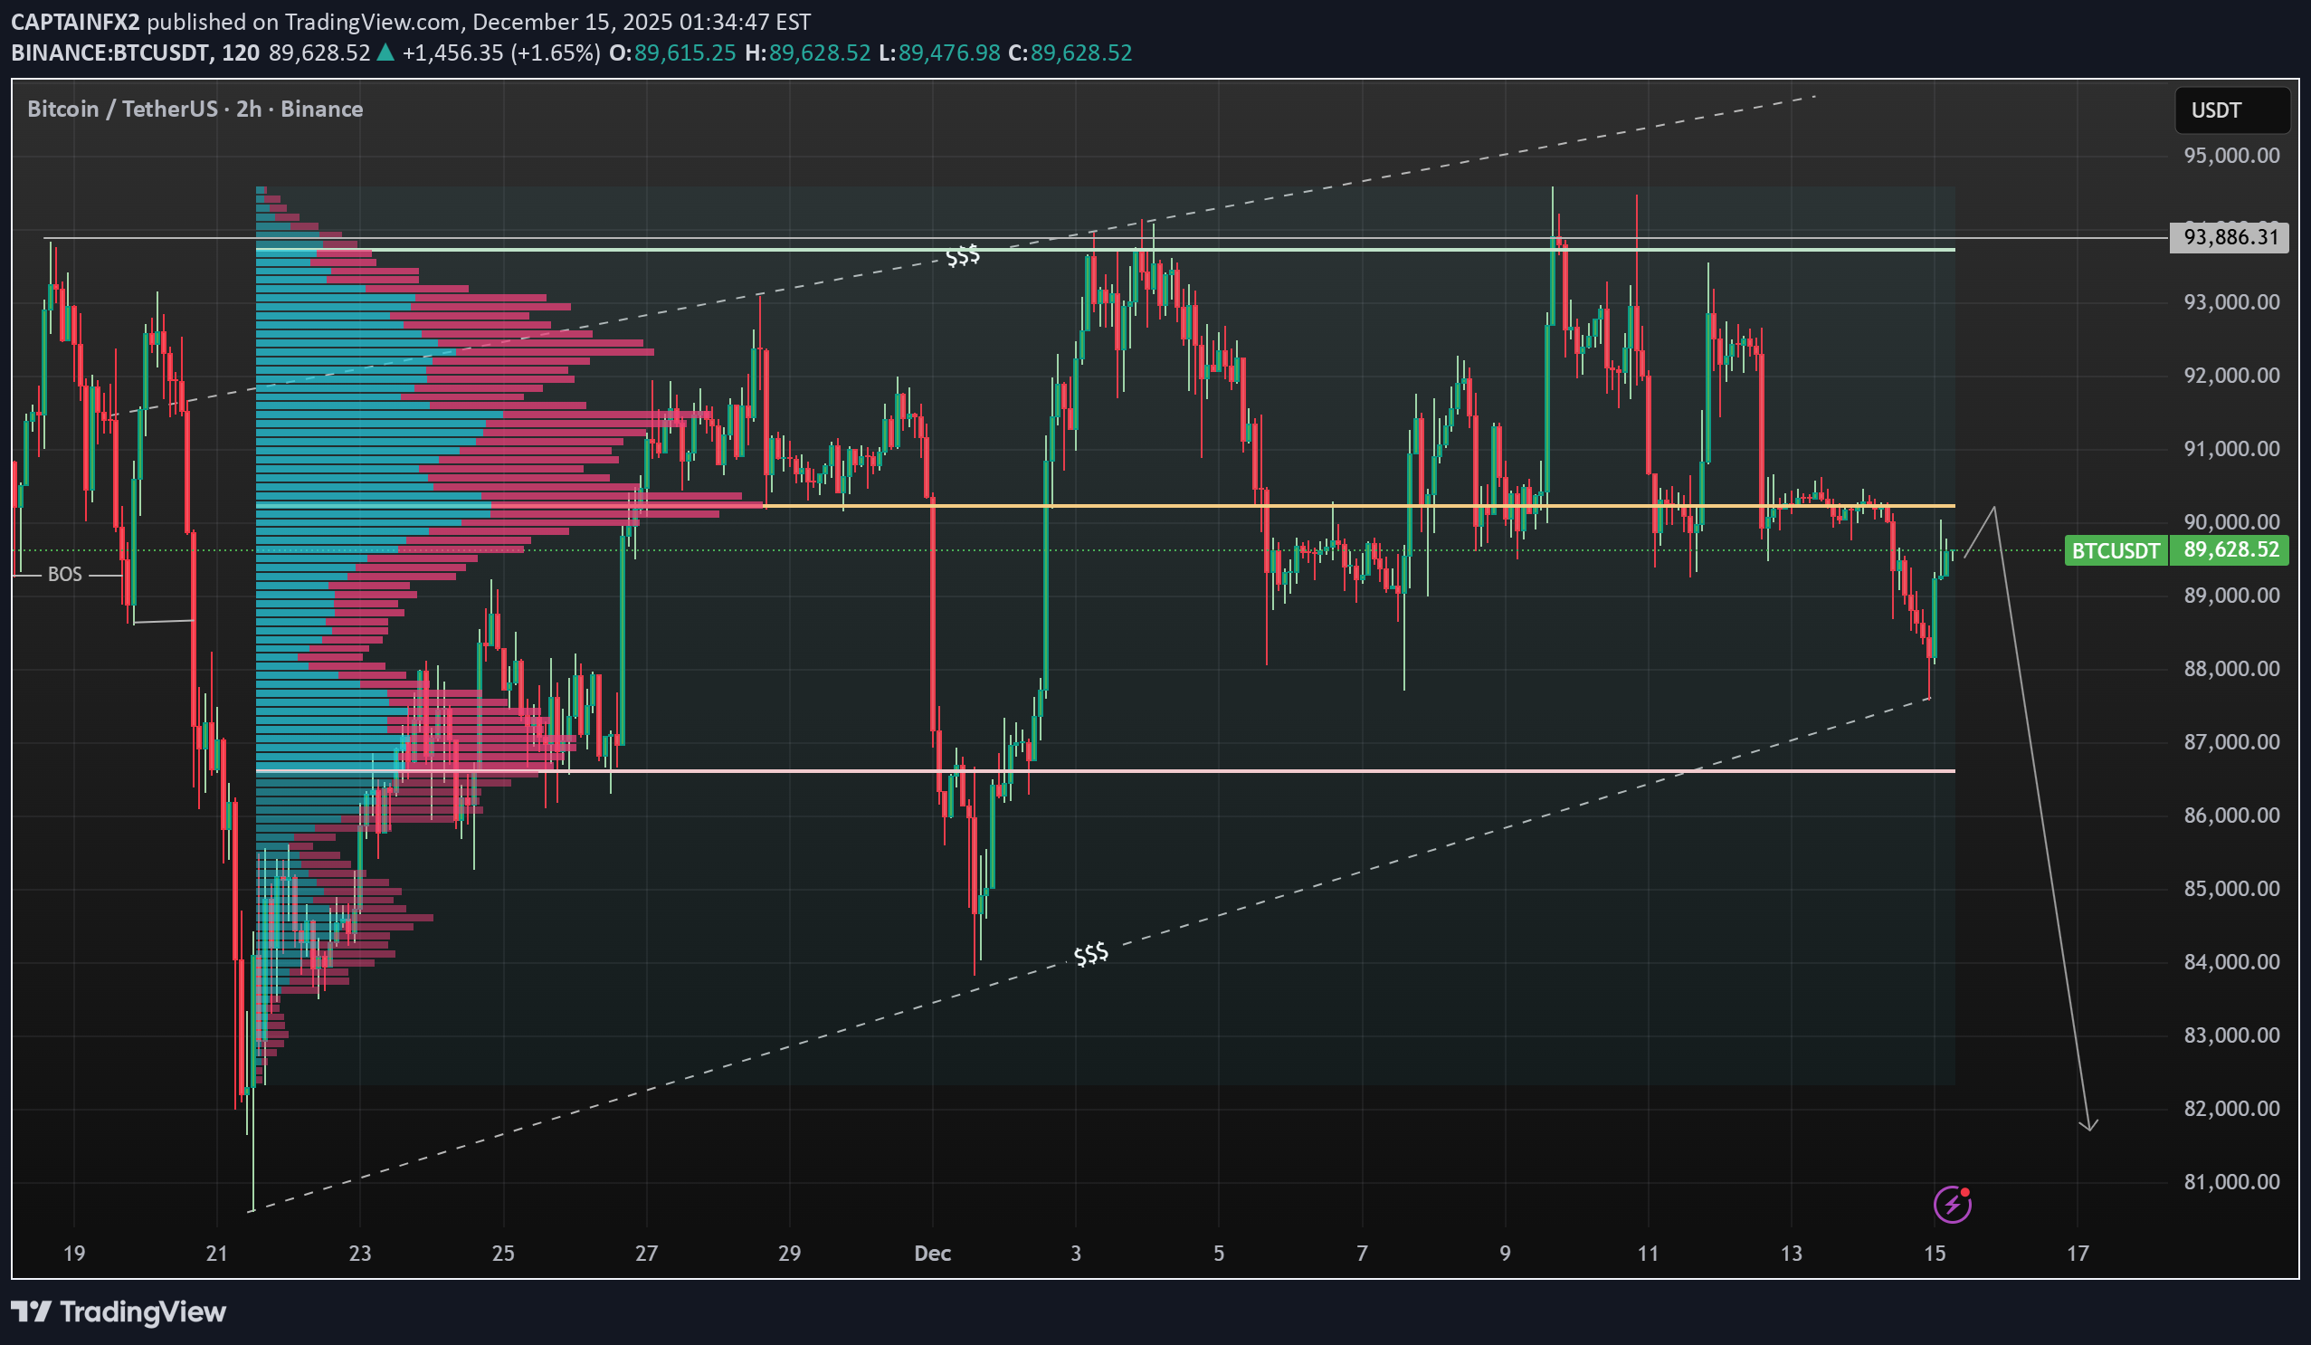Click the BINANCE:BTCUSDT, 120 ticker text
The image size is (2311, 1345).
[135, 53]
